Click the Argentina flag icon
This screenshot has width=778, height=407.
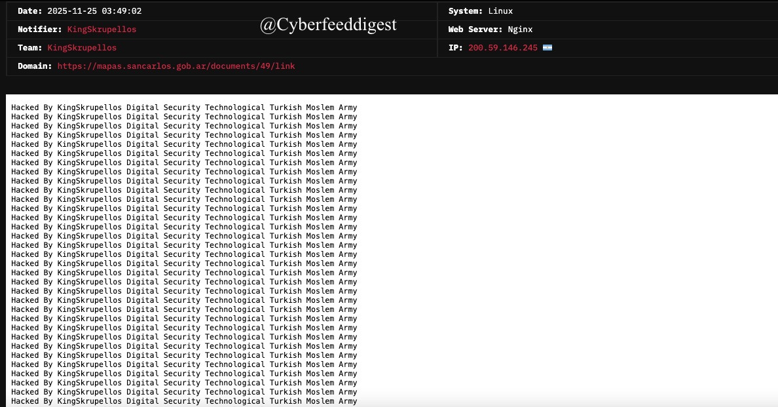point(547,48)
